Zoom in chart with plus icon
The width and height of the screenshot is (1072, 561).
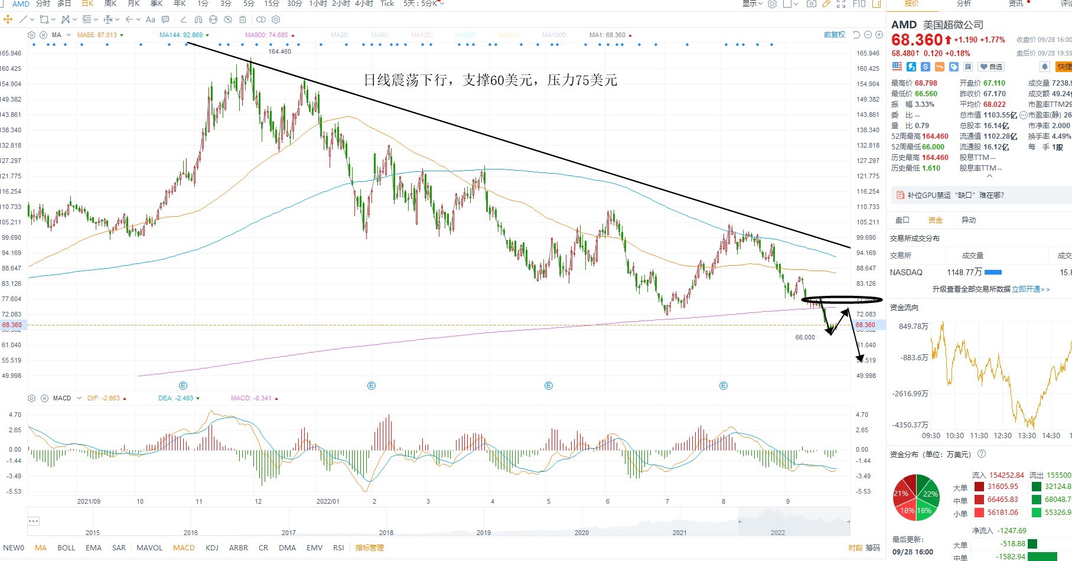(x=879, y=35)
